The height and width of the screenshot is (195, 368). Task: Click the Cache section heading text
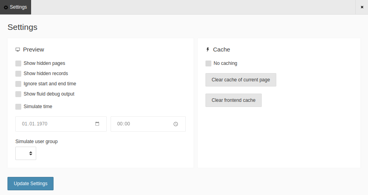221,50
